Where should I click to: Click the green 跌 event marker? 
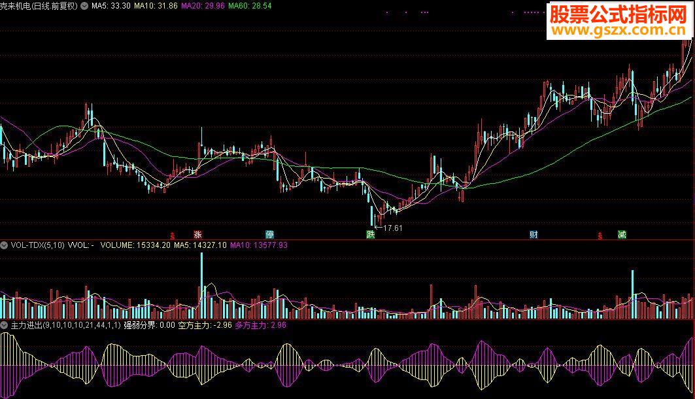click(x=371, y=235)
